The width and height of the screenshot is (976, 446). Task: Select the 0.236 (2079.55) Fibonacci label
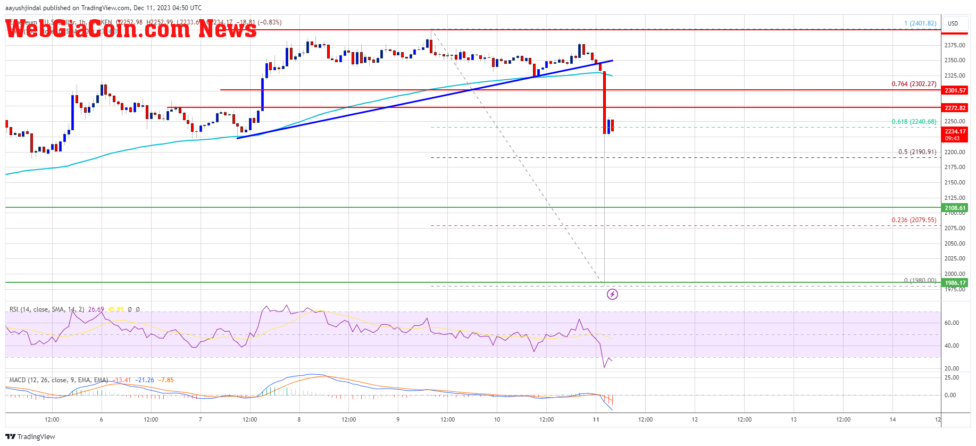pos(914,220)
